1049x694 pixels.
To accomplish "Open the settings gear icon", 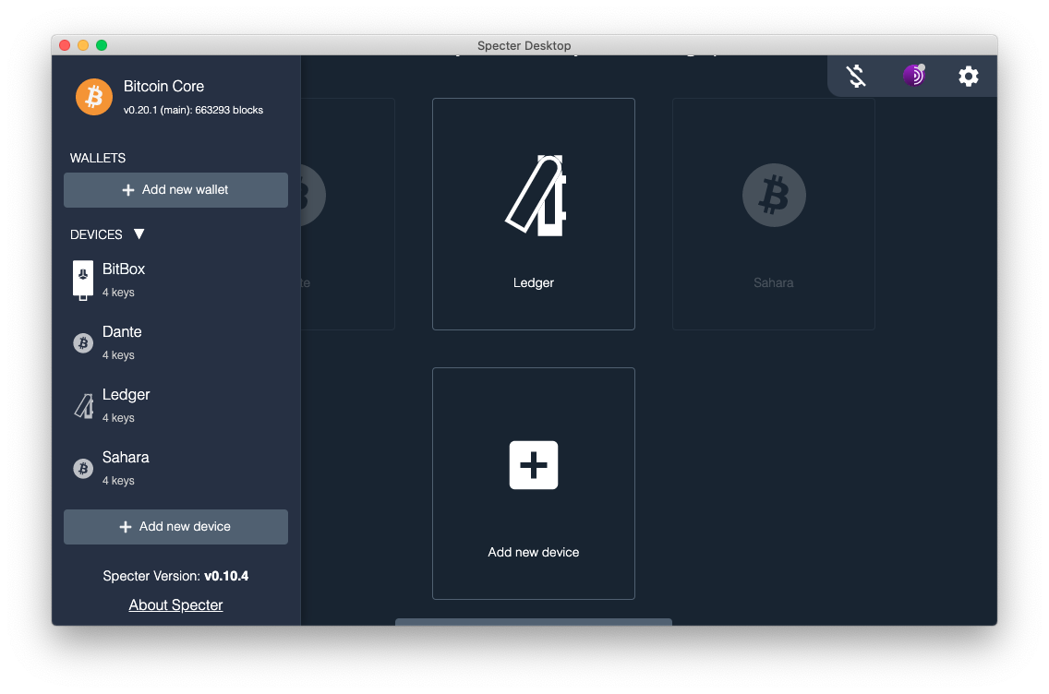I will click(968, 77).
